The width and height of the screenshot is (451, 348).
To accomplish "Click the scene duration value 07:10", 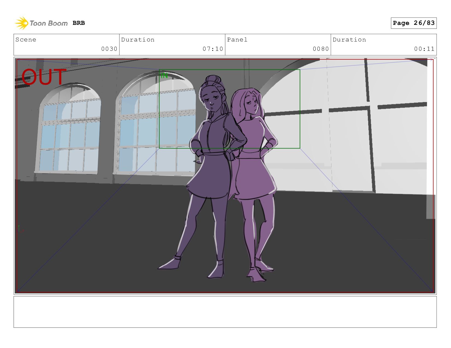I will [213, 49].
